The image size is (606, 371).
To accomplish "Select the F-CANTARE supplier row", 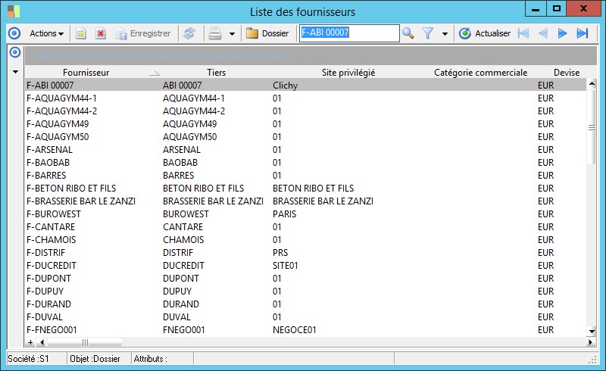I will [x=305, y=227].
